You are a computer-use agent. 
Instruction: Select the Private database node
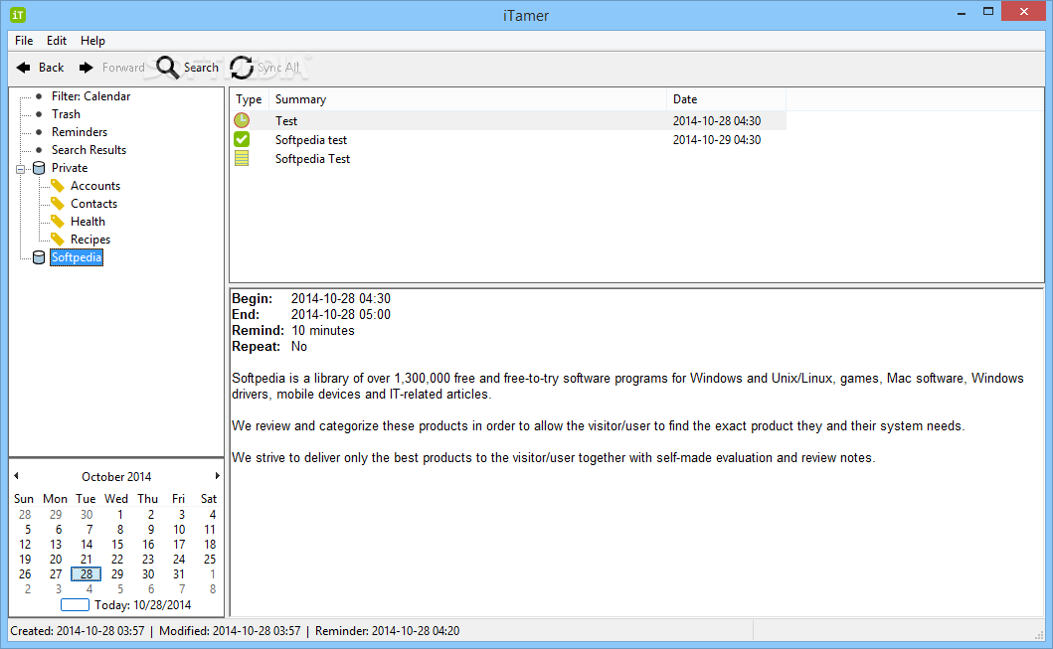[x=70, y=168]
